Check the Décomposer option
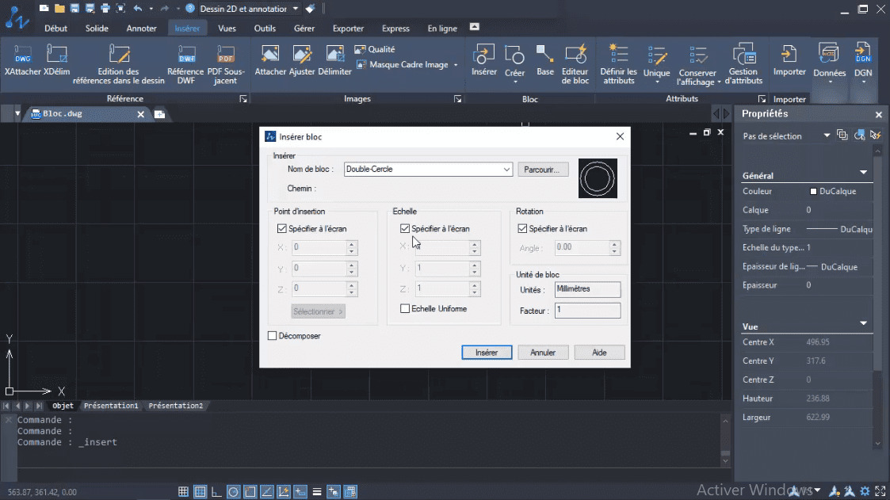This screenshot has height=500, width=890. 273,336
